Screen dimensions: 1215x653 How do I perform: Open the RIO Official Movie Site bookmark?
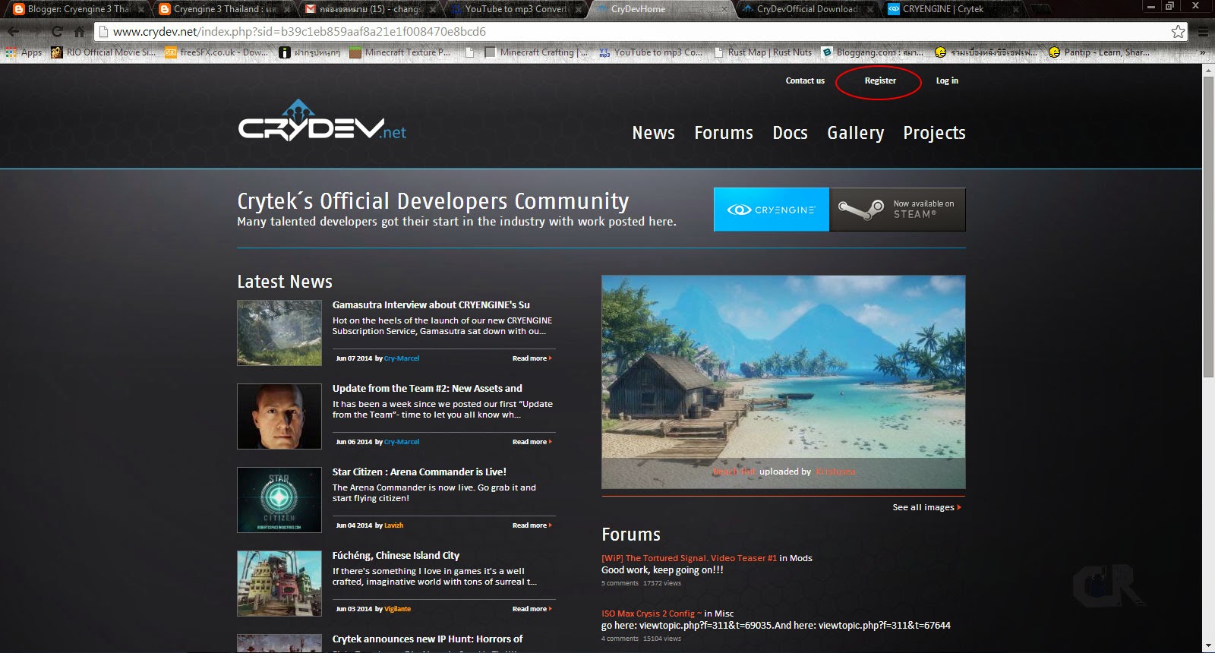pos(103,52)
